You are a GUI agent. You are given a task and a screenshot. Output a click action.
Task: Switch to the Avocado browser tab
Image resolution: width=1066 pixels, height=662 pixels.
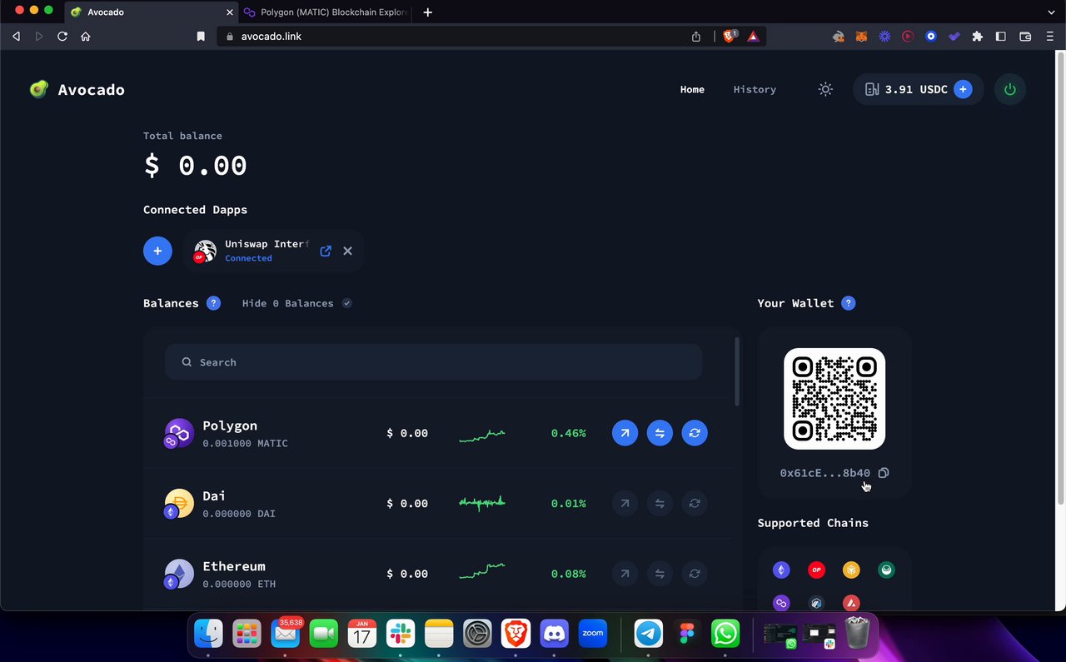coord(152,12)
